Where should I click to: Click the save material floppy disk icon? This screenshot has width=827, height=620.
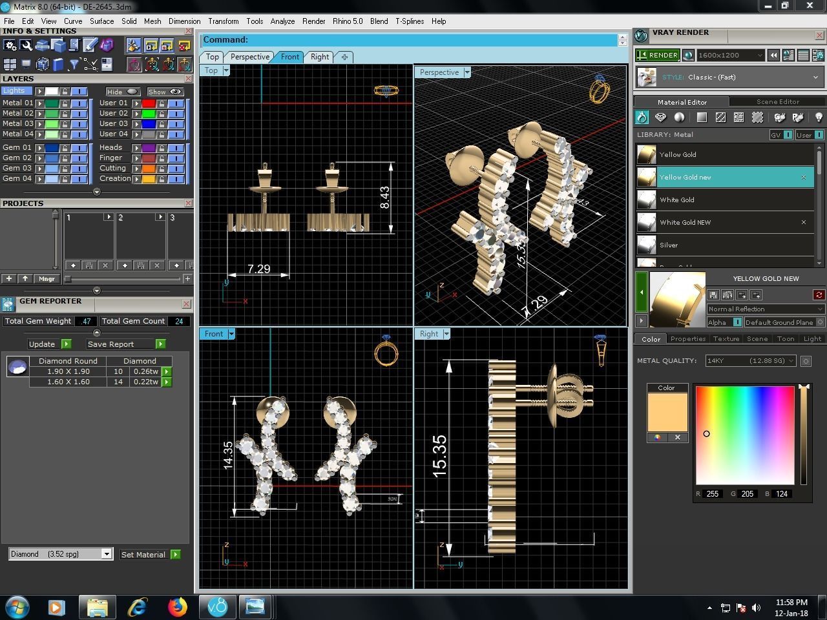(713, 295)
